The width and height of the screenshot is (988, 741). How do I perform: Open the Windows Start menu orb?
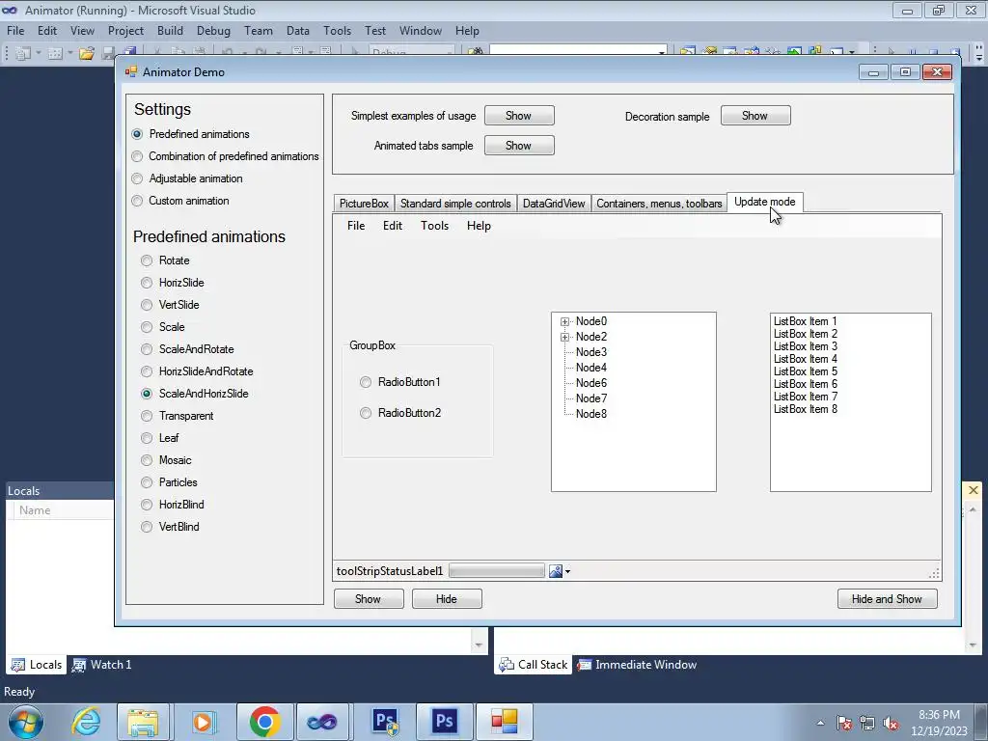(26, 722)
